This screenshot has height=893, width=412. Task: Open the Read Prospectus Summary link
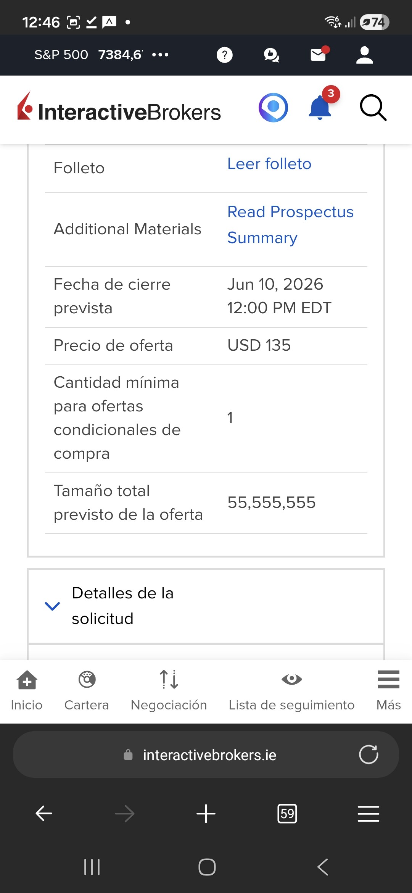[x=291, y=225]
